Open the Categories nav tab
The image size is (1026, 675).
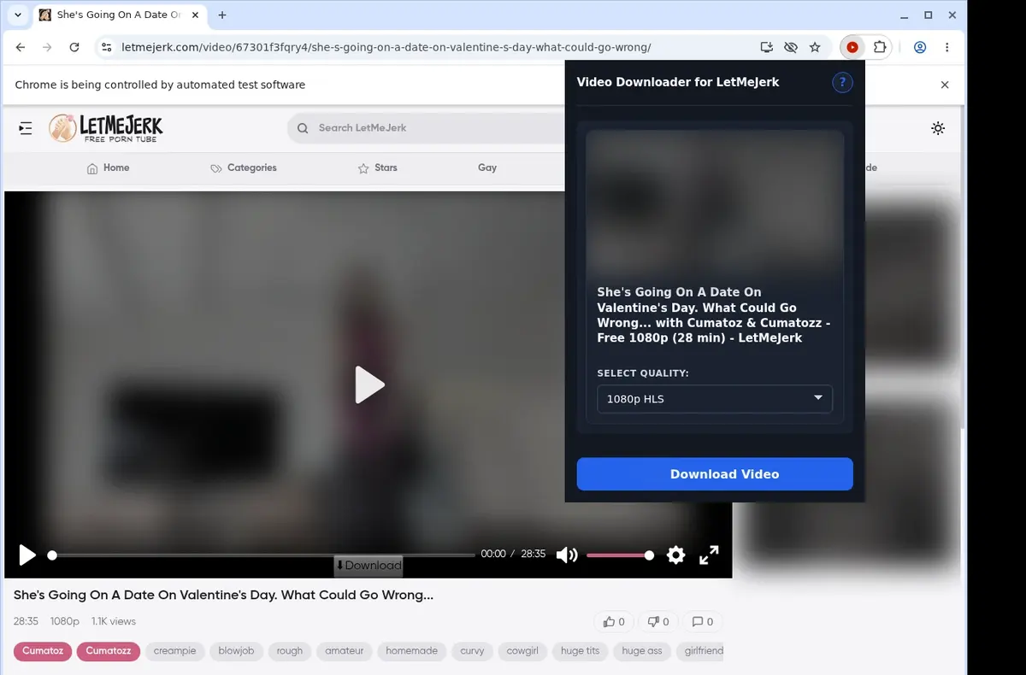click(244, 167)
